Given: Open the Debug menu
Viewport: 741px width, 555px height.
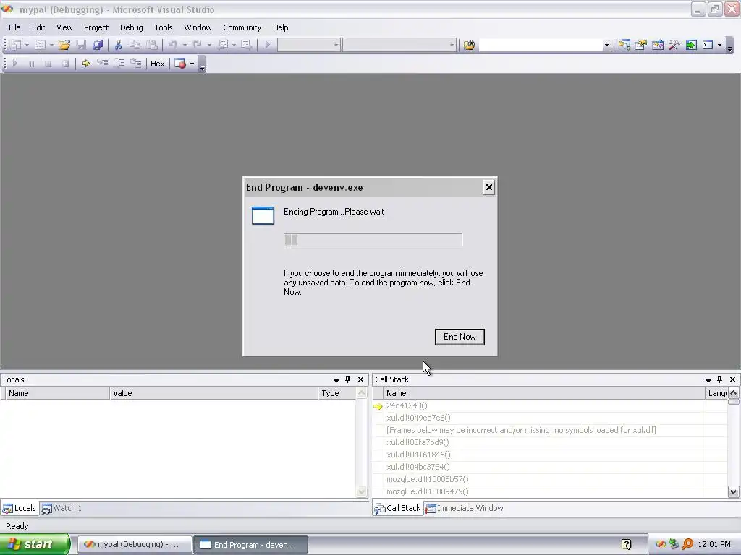Looking at the screenshot, I should (x=132, y=27).
